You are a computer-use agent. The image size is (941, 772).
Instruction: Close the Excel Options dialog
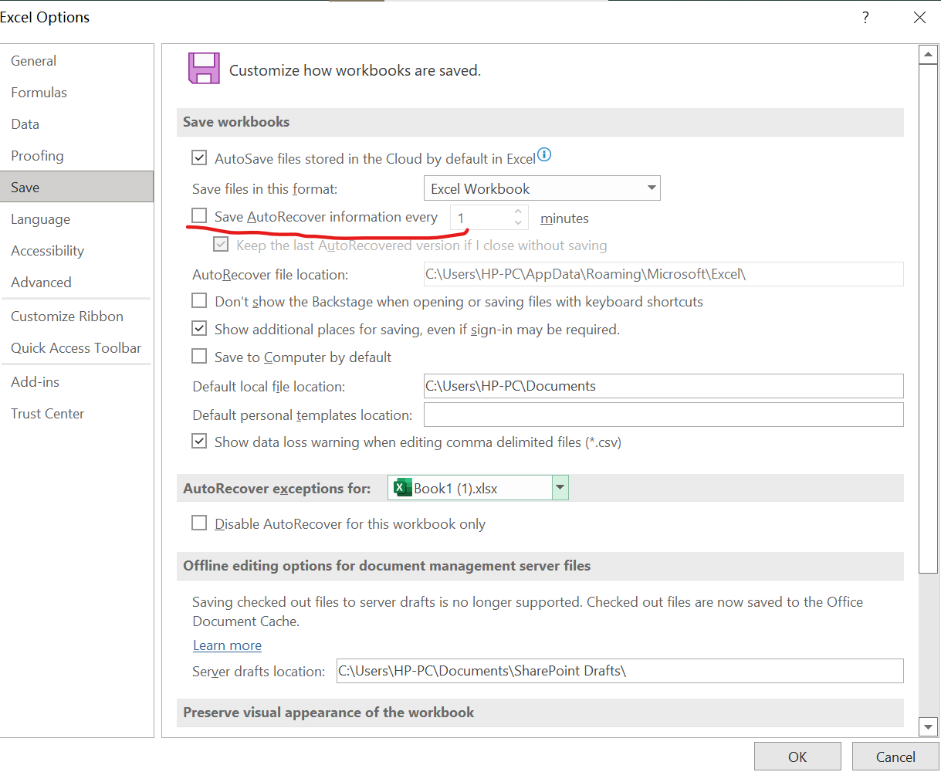(919, 17)
